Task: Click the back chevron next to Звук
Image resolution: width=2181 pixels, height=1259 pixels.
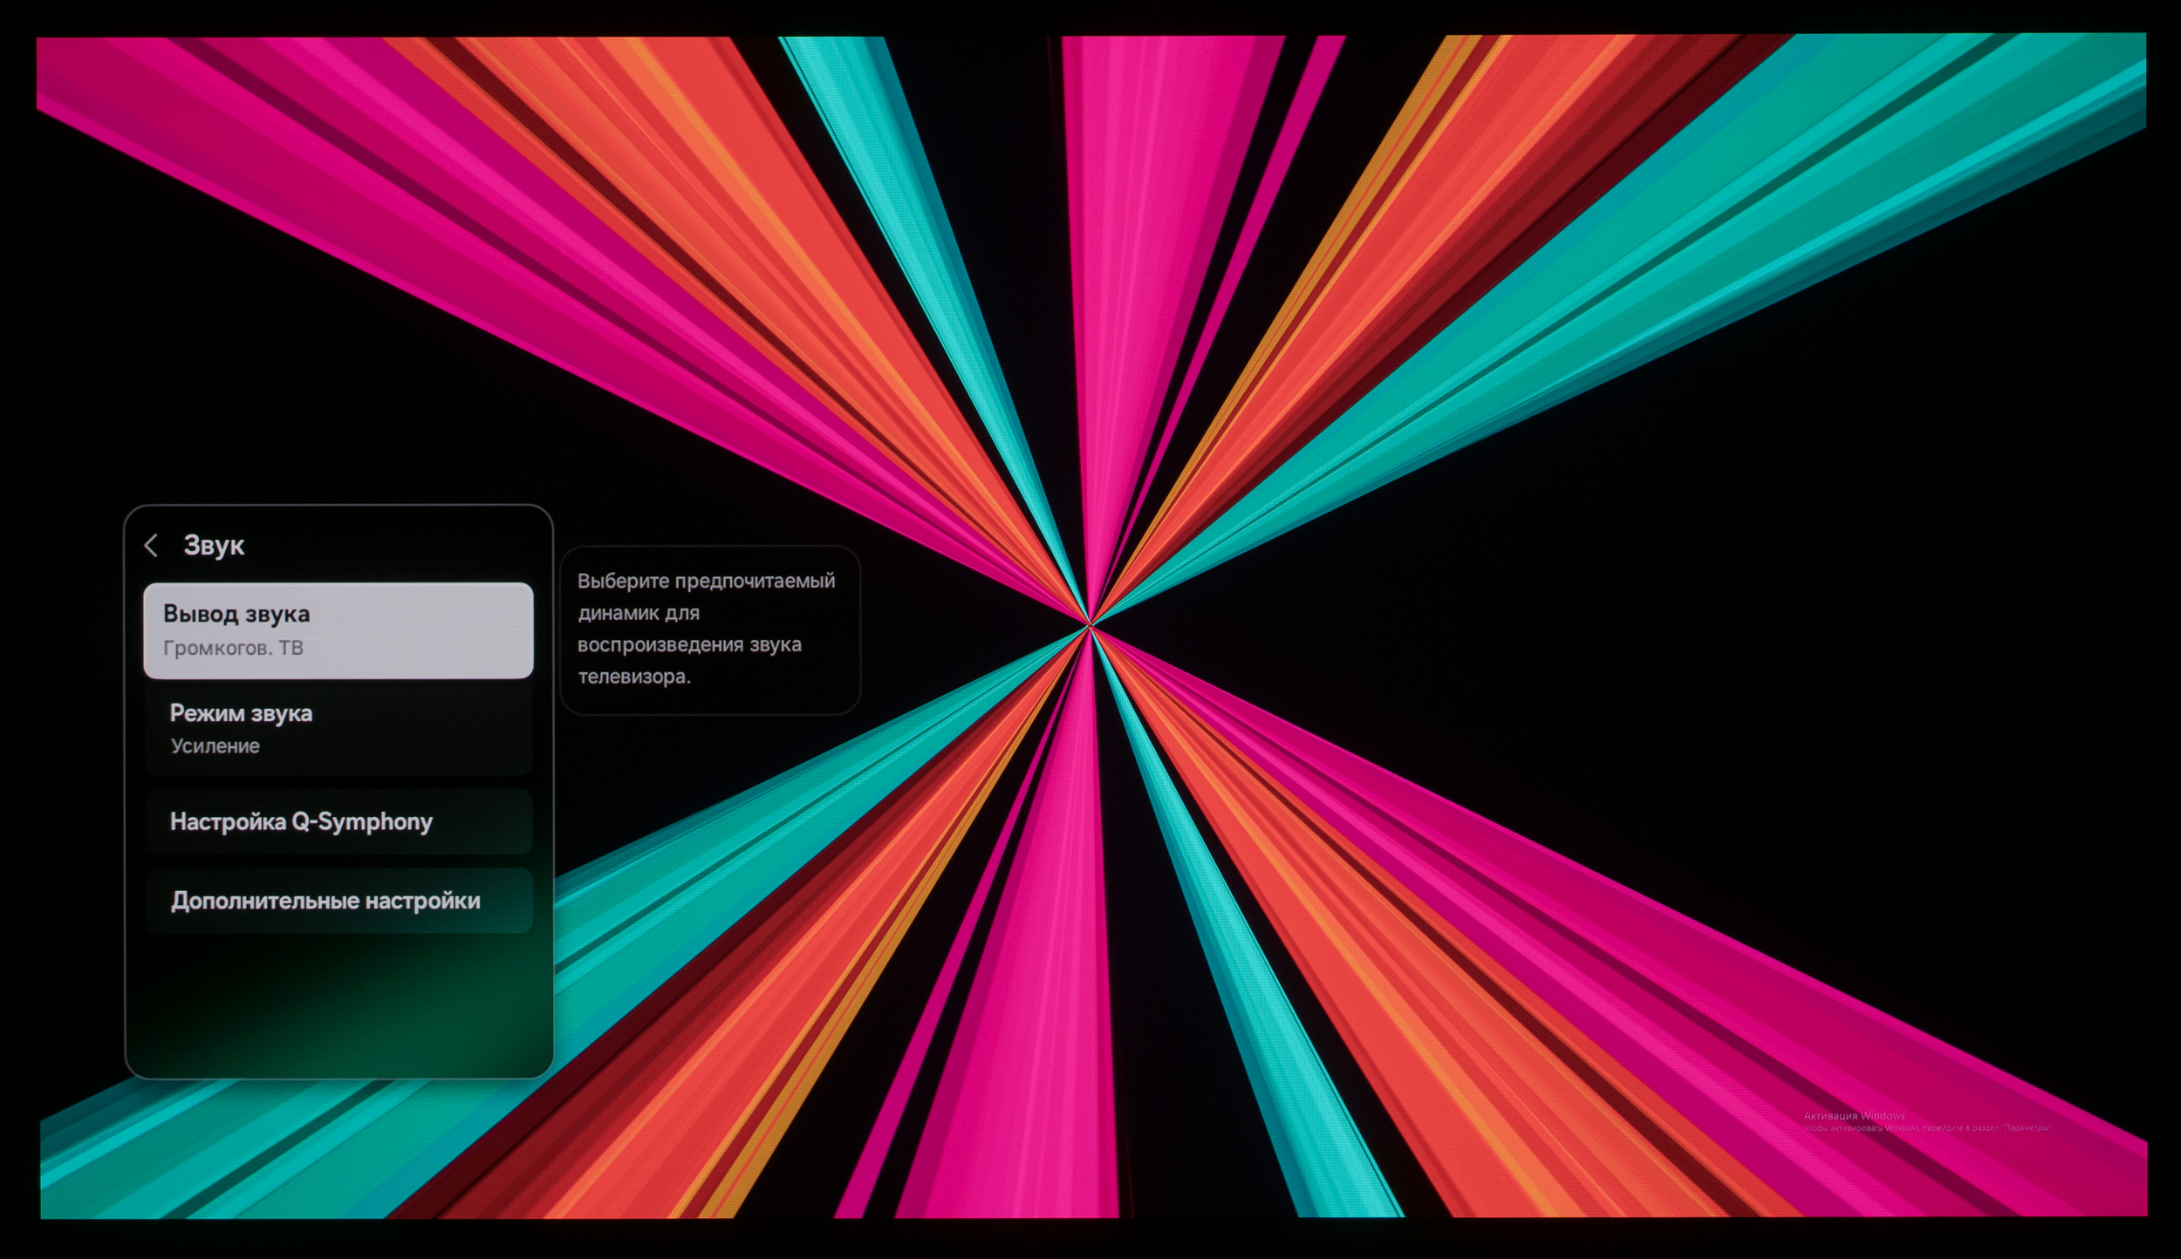Action: pyautogui.click(x=151, y=546)
